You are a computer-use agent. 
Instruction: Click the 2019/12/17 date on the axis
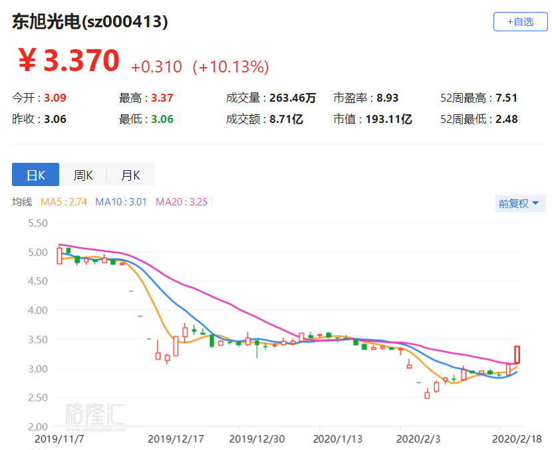(176, 439)
